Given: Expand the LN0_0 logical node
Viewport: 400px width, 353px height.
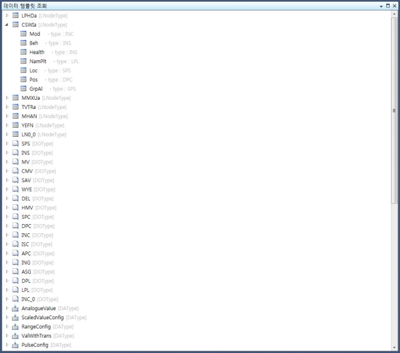Looking at the screenshot, I should tap(7, 135).
